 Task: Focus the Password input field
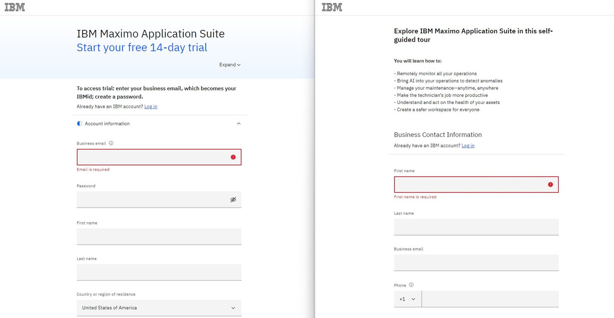point(159,199)
